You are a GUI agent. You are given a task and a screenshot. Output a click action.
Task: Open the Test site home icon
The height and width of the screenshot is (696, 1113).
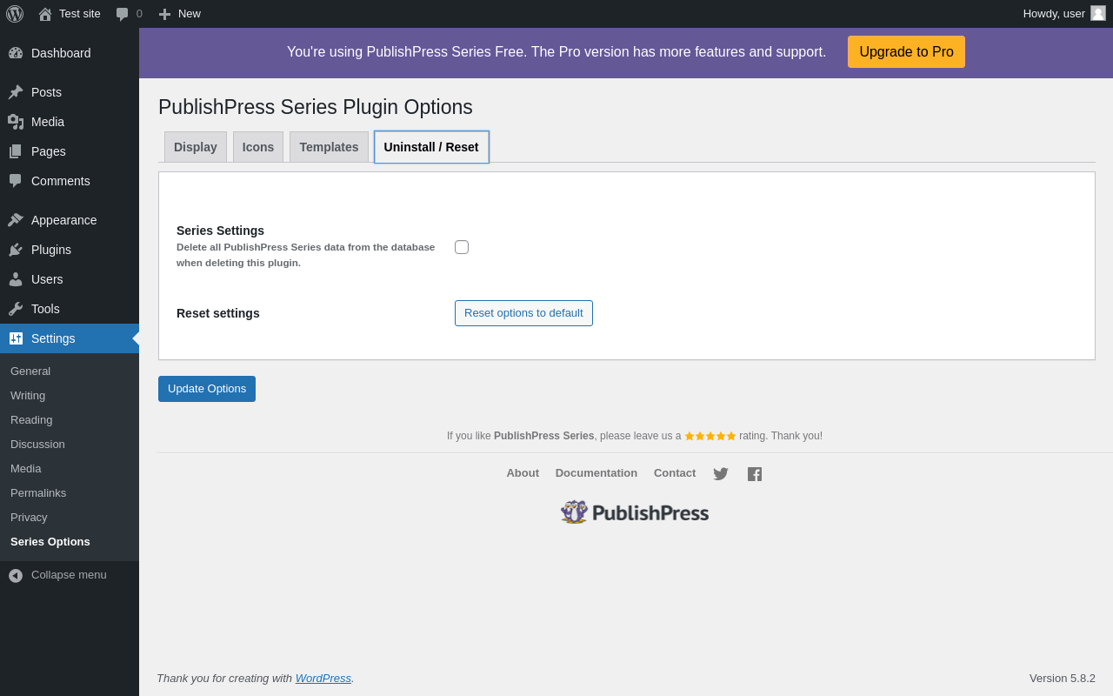(45, 14)
